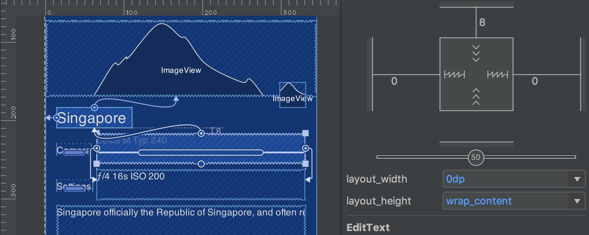Click the Camera button widget in the layout
The height and width of the screenshot is (235, 589).
click(x=74, y=152)
